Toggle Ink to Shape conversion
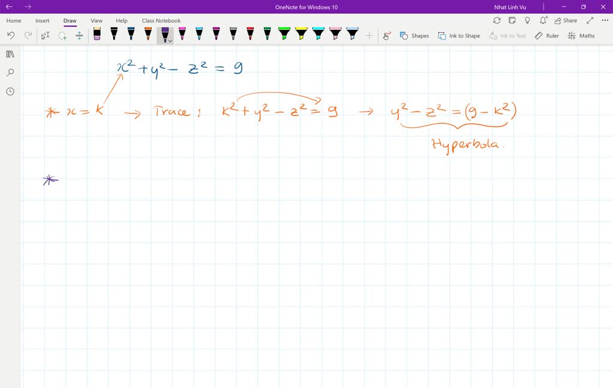Image resolution: width=613 pixels, height=388 pixels. pyautogui.click(x=459, y=36)
